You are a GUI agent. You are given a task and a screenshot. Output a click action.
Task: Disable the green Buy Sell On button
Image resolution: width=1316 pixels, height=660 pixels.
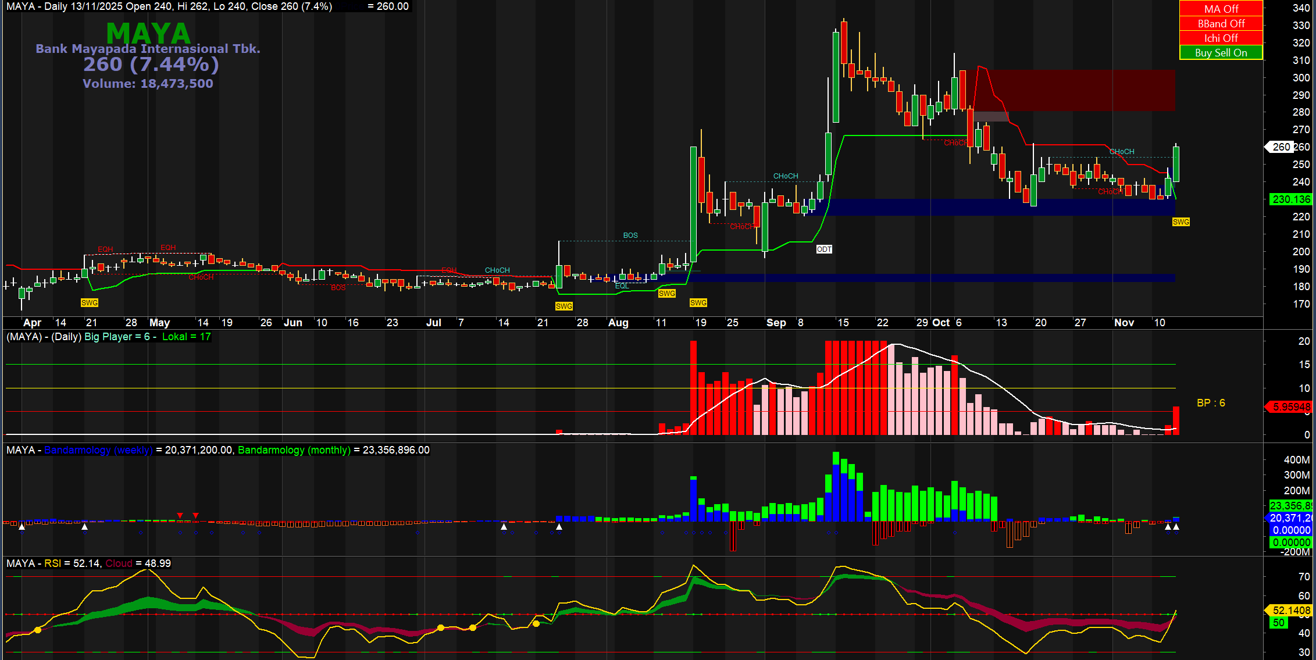tap(1221, 52)
